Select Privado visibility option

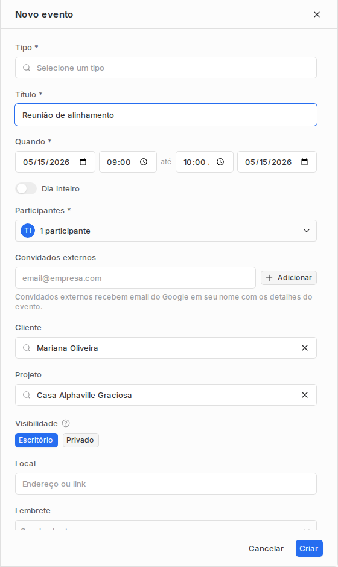coord(80,440)
